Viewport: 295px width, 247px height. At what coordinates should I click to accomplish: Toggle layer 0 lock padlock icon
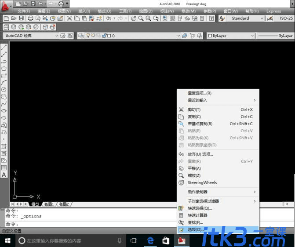(104, 36)
